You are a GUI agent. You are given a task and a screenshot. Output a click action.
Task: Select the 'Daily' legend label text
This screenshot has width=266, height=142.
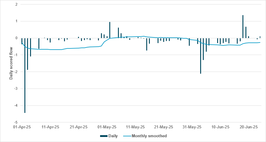pyautogui.click(x=113, y=136)
